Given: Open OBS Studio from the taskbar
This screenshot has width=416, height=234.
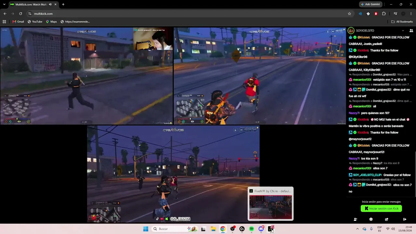Looking at the screenshot, I should [232, 229].
